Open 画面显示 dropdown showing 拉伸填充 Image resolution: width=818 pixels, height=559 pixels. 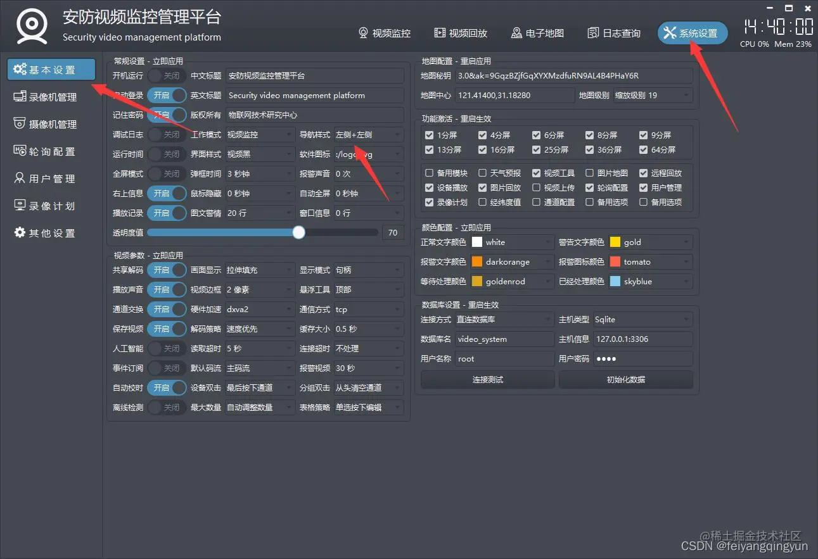(260, 270)
